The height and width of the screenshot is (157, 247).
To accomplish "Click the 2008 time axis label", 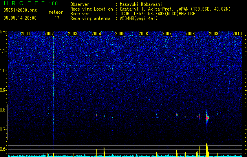I will tap(190, 33).
